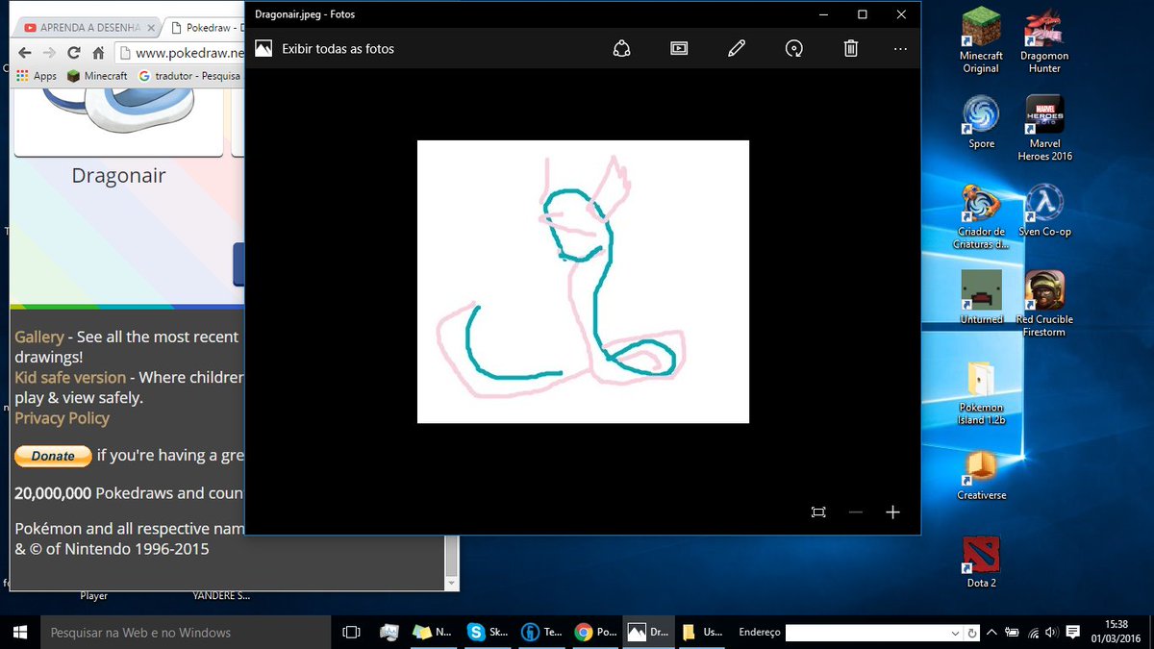This screenshot has height=649, width=1154.
Task: Open Chrome from the taskbar
Action: click(596, 632)
